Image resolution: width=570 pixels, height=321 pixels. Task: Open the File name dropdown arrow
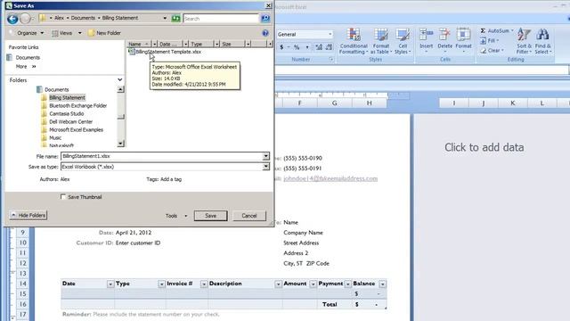[x=266, y=156]
